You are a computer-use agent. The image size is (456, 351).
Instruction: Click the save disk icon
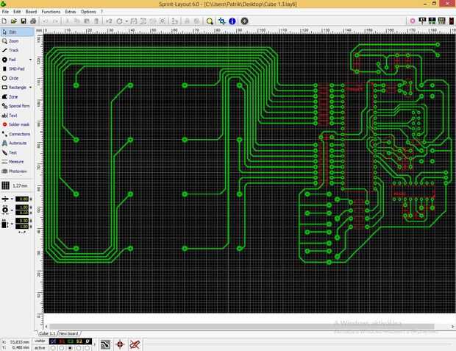(x=24, y=21)
